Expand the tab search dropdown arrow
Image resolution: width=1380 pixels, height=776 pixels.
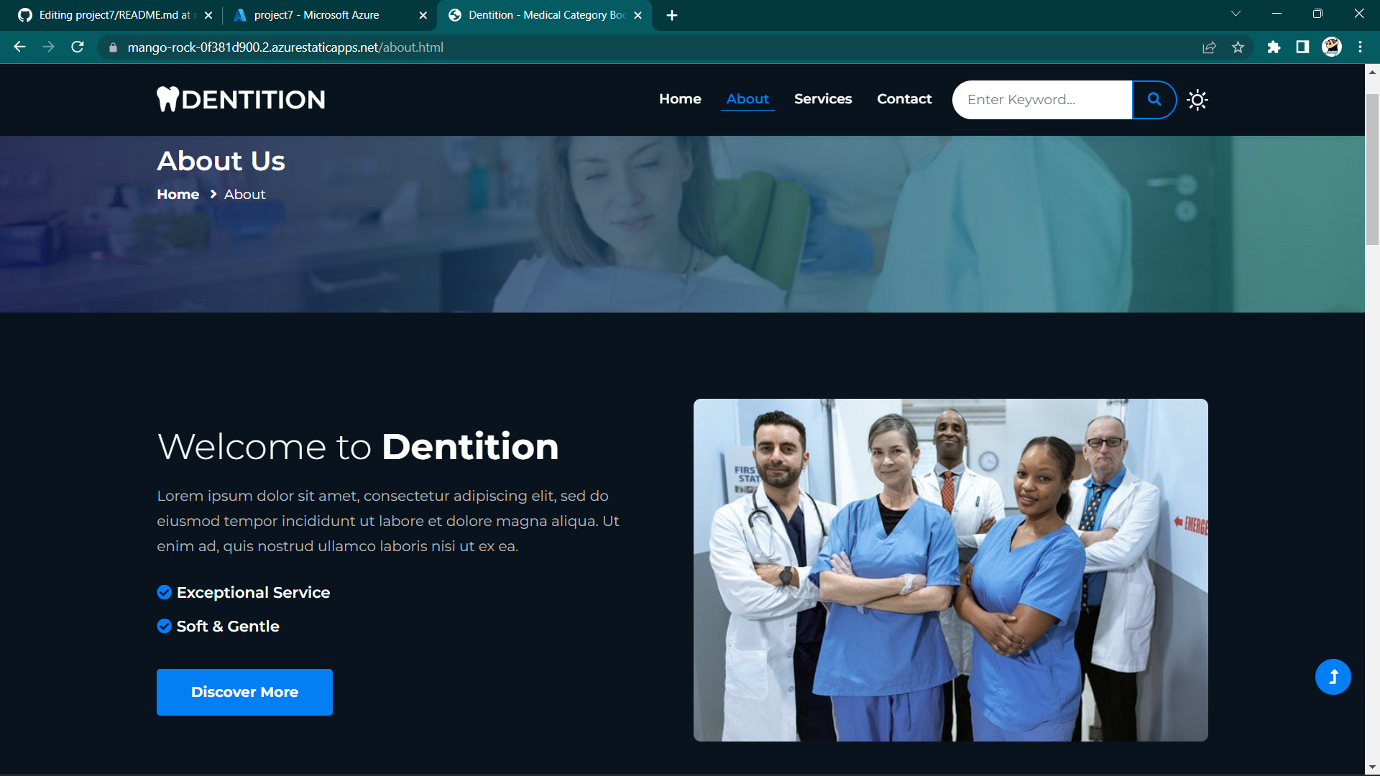pos(1236,14)
